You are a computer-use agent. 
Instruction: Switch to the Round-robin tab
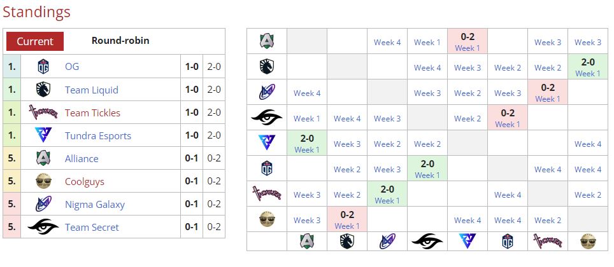[120, 41]
